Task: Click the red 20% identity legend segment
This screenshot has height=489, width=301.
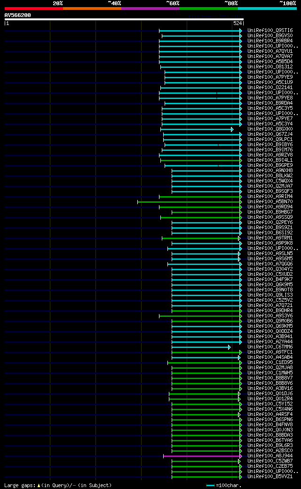Action: point(33,8)
